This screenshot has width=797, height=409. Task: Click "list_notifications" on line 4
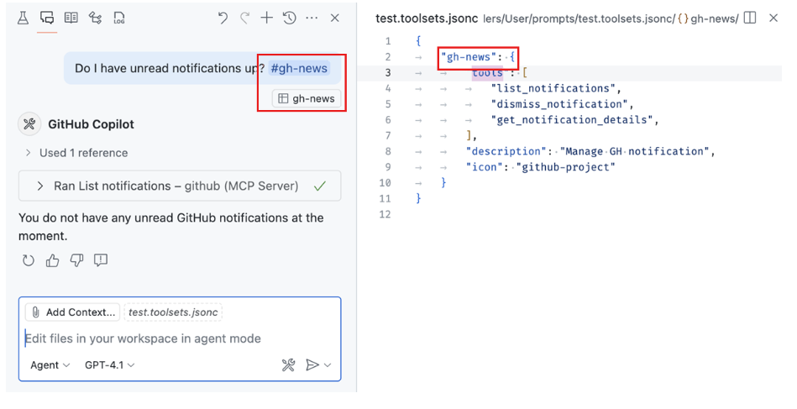pos(553,88)
